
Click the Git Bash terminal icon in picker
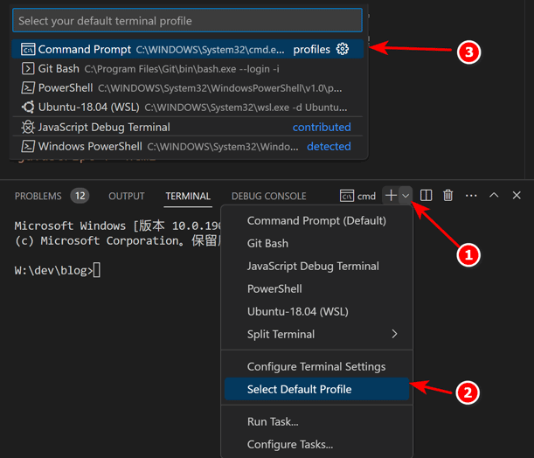pyautogui.click(x=28, y=69)
